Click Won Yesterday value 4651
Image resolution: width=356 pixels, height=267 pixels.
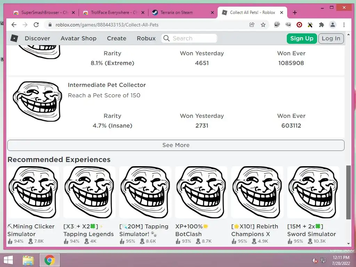click(x=202, y=63)
